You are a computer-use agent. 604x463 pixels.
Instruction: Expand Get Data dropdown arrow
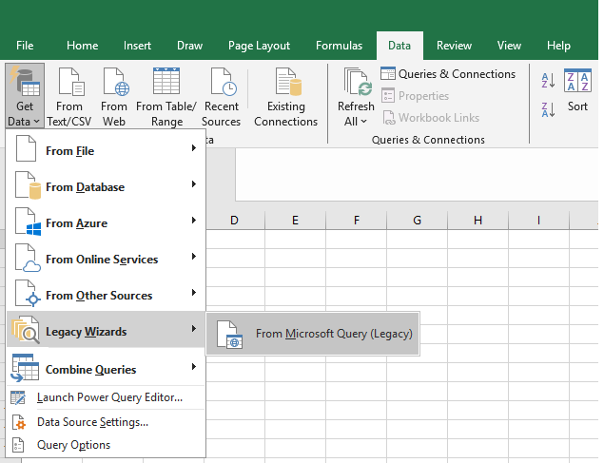pos(36,122)
